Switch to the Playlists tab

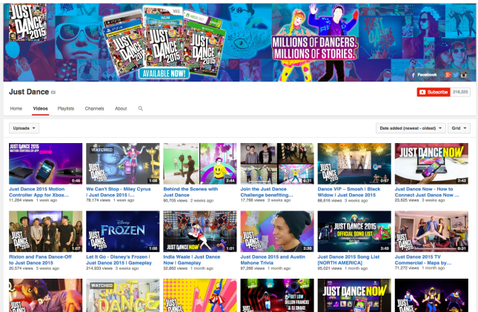point(66,109)
